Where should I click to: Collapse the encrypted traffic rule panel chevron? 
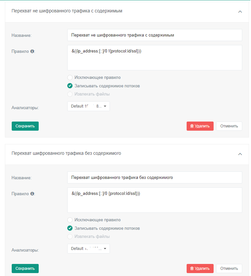point(240,154)
